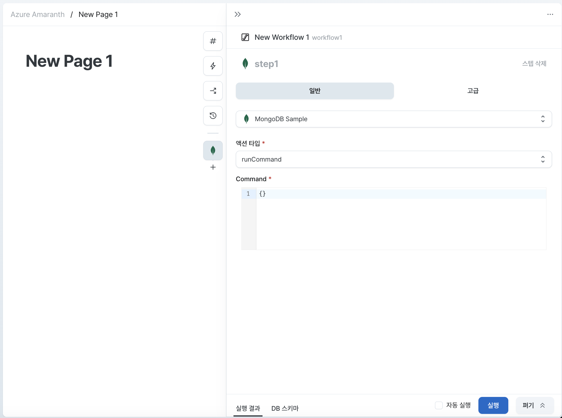Click the step1 name field

266,64
